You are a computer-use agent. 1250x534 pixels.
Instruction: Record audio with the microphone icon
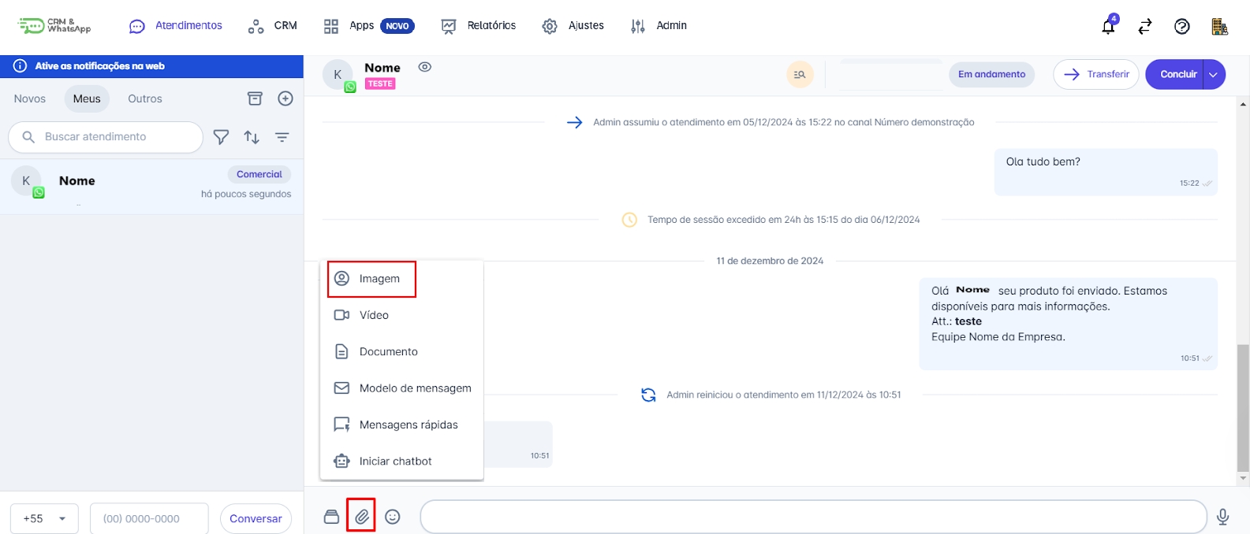tap(1222, 517)
